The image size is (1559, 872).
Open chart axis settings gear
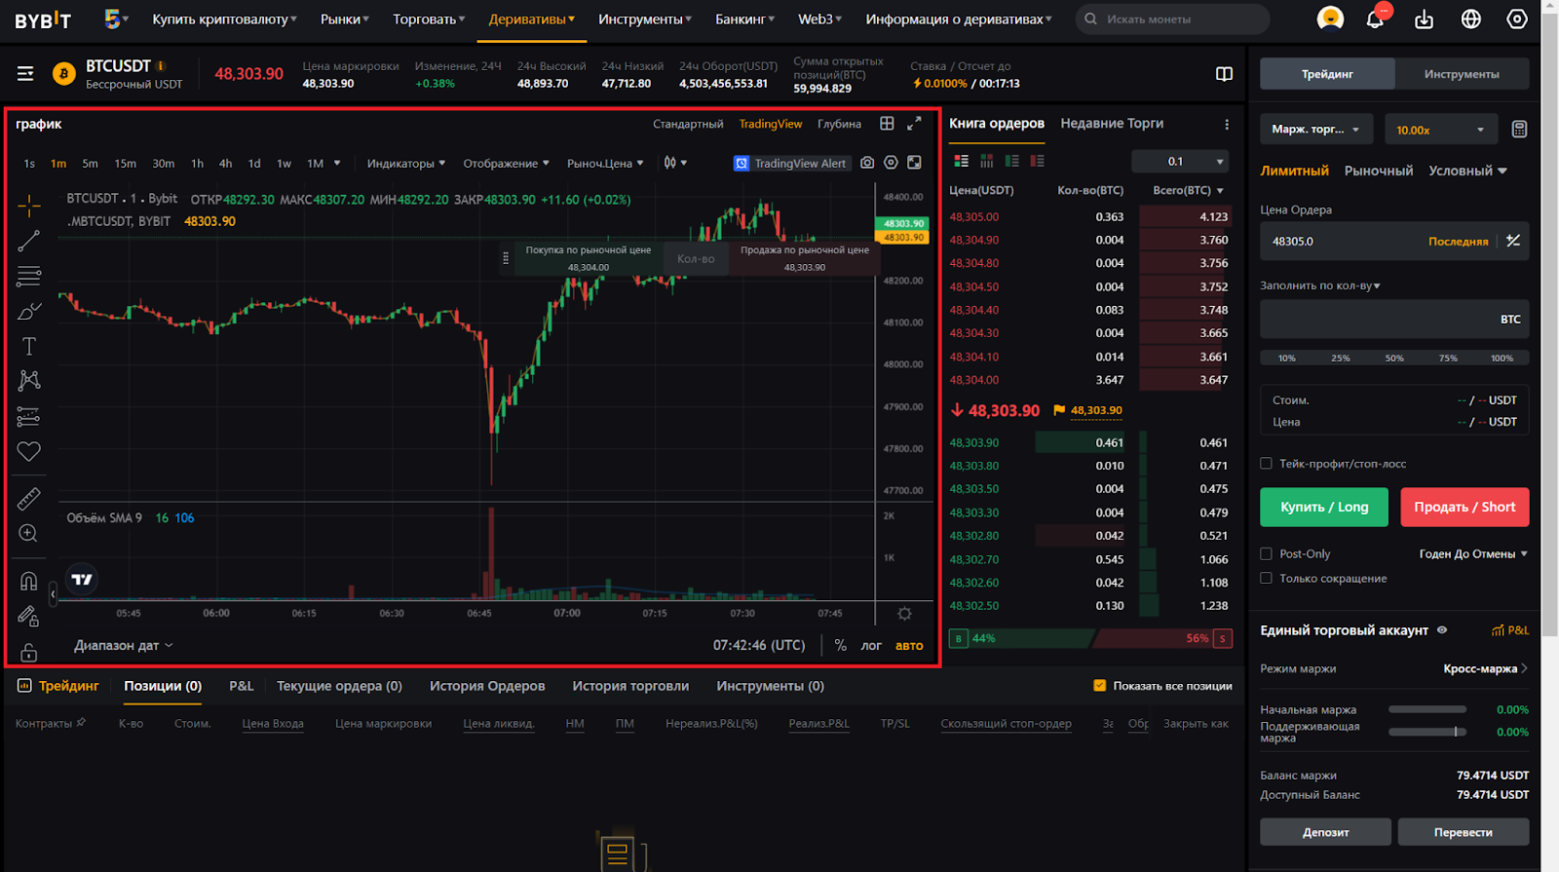click(904, 614)
